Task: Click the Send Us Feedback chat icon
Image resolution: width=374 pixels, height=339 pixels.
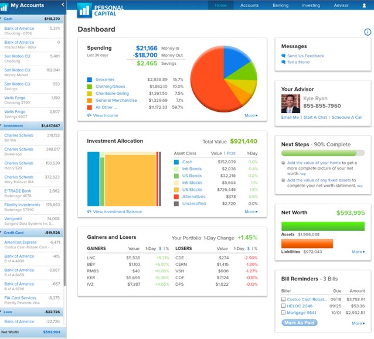Action: pyautogui.click(x=283, y=56)
